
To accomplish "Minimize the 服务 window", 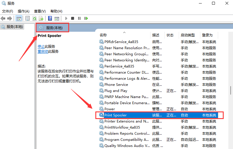I will [200, 3].
